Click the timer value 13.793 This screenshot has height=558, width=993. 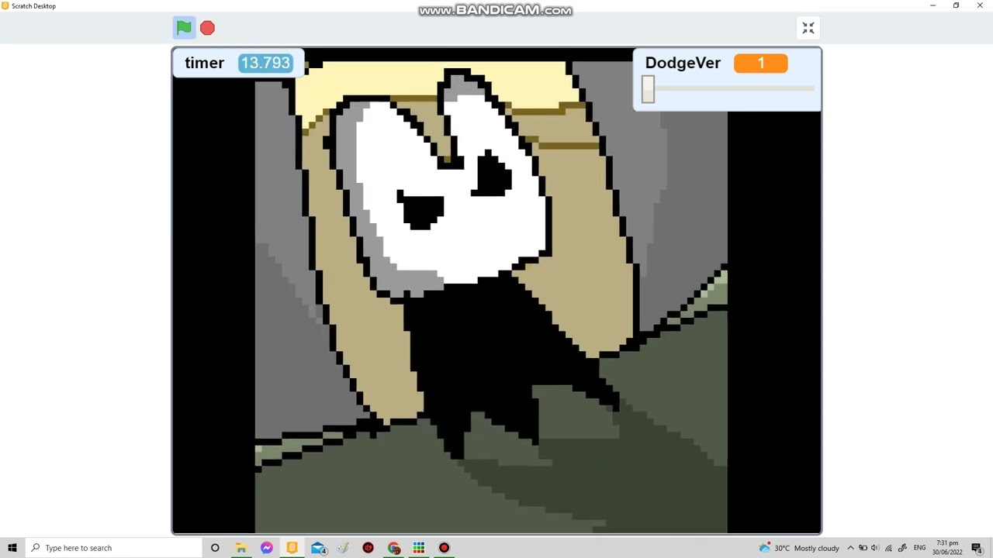(x=265, y=63)
